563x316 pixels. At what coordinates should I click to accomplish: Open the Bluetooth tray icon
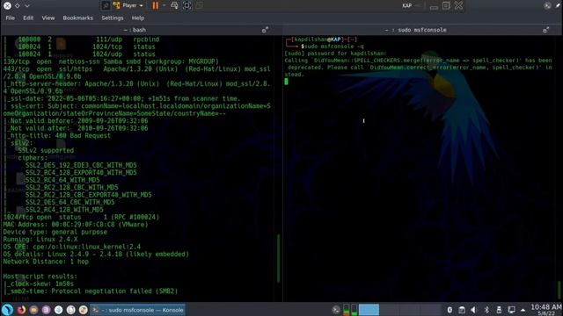pos(486,310)
